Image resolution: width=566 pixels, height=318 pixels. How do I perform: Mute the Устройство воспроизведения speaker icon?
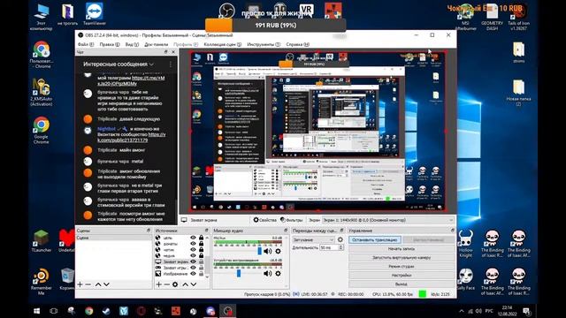tap(267, 274)
